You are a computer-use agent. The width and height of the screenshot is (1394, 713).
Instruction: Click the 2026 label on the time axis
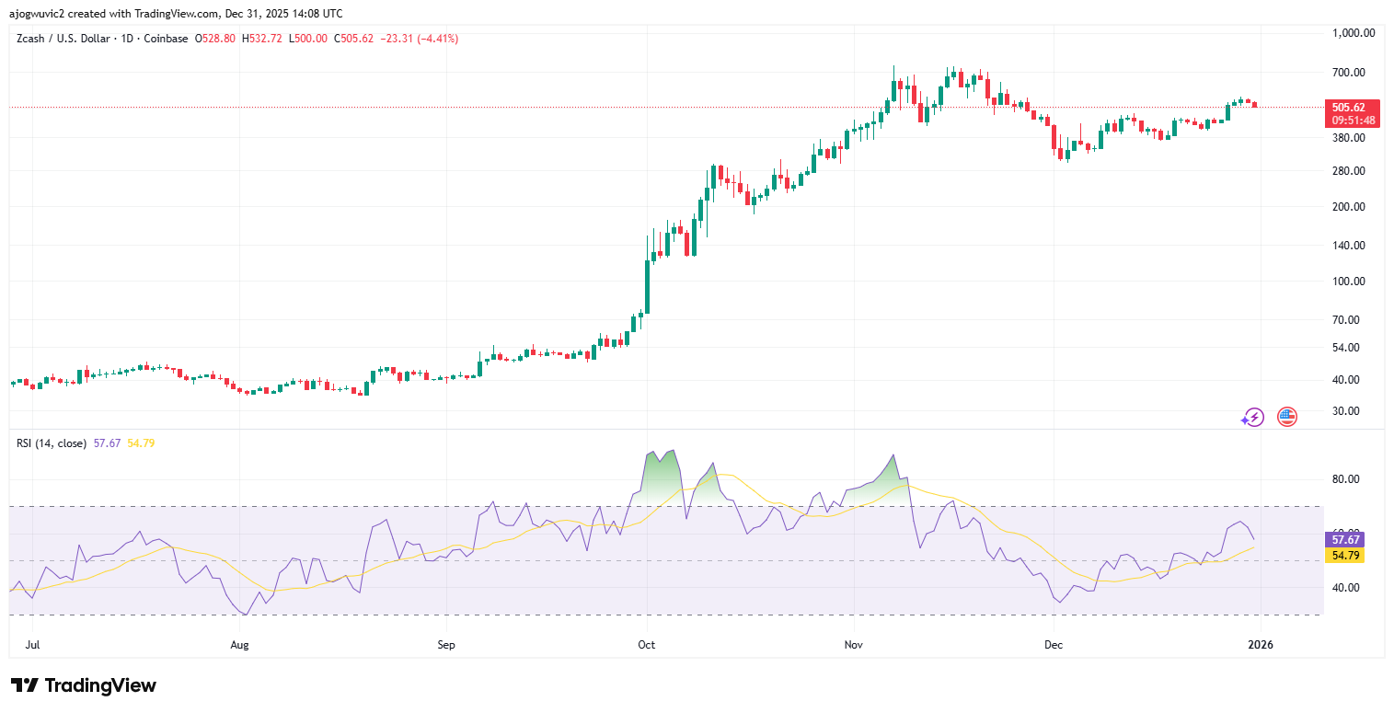(1261, 645)
